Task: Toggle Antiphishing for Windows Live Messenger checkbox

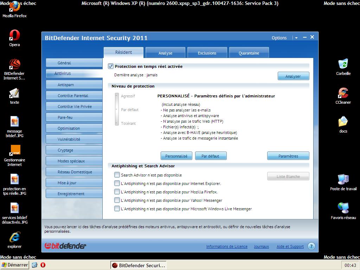Action: (117, 209)
